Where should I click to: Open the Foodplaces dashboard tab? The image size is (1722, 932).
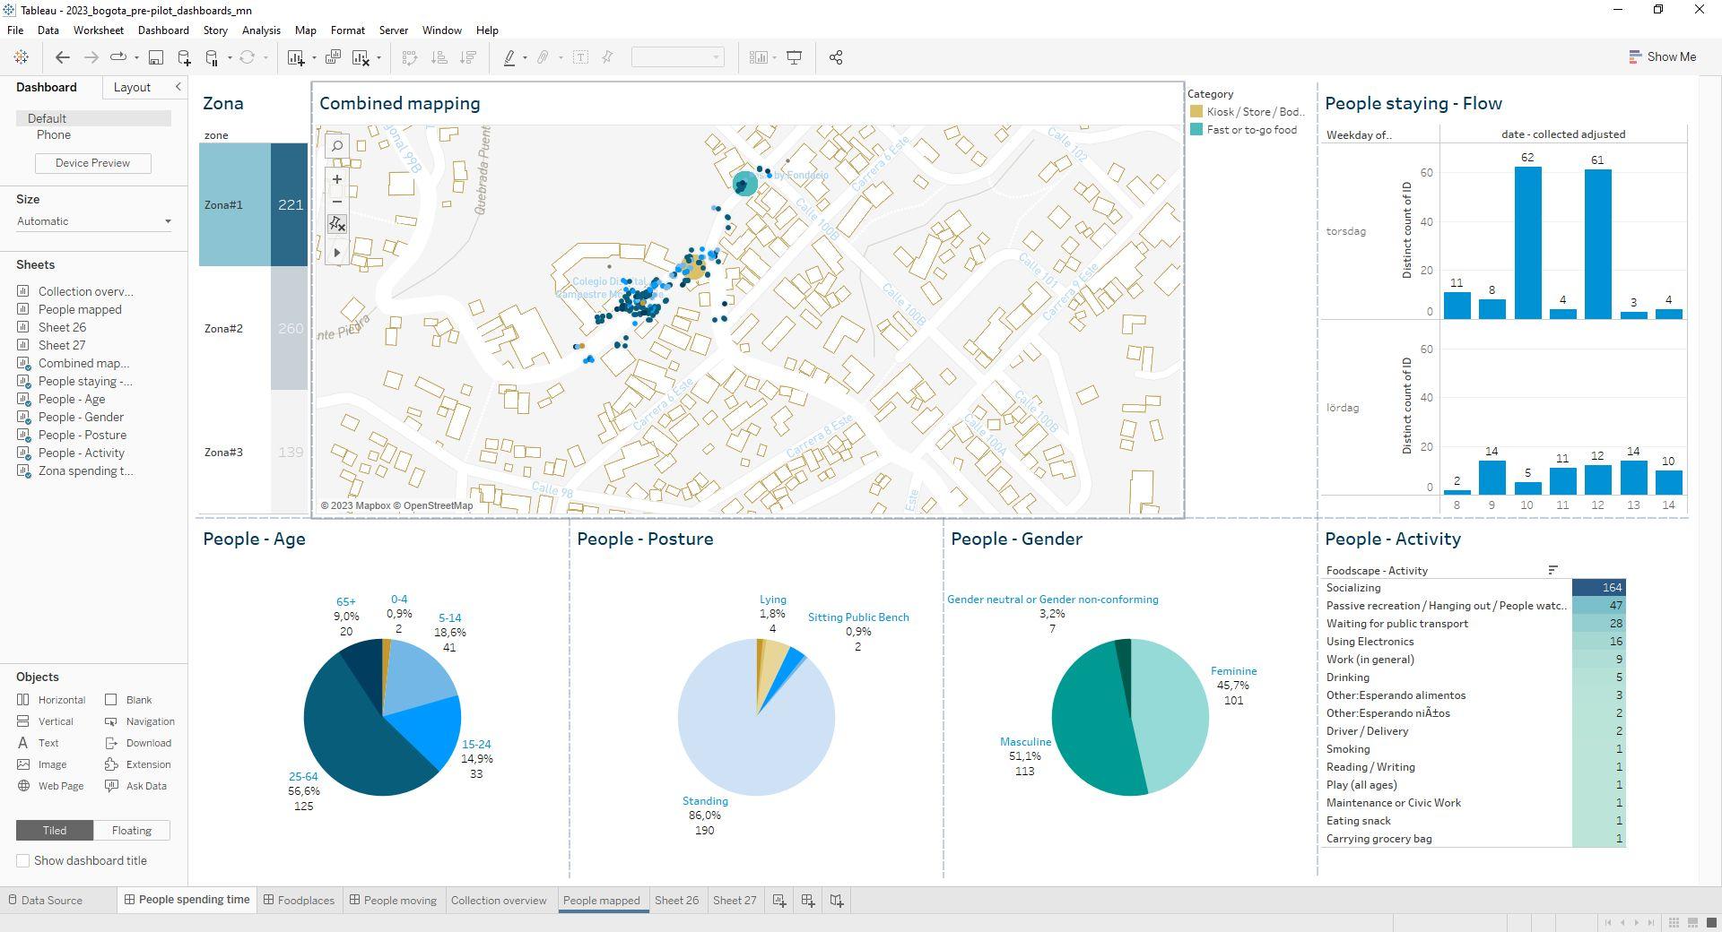(x=299, y=901)
